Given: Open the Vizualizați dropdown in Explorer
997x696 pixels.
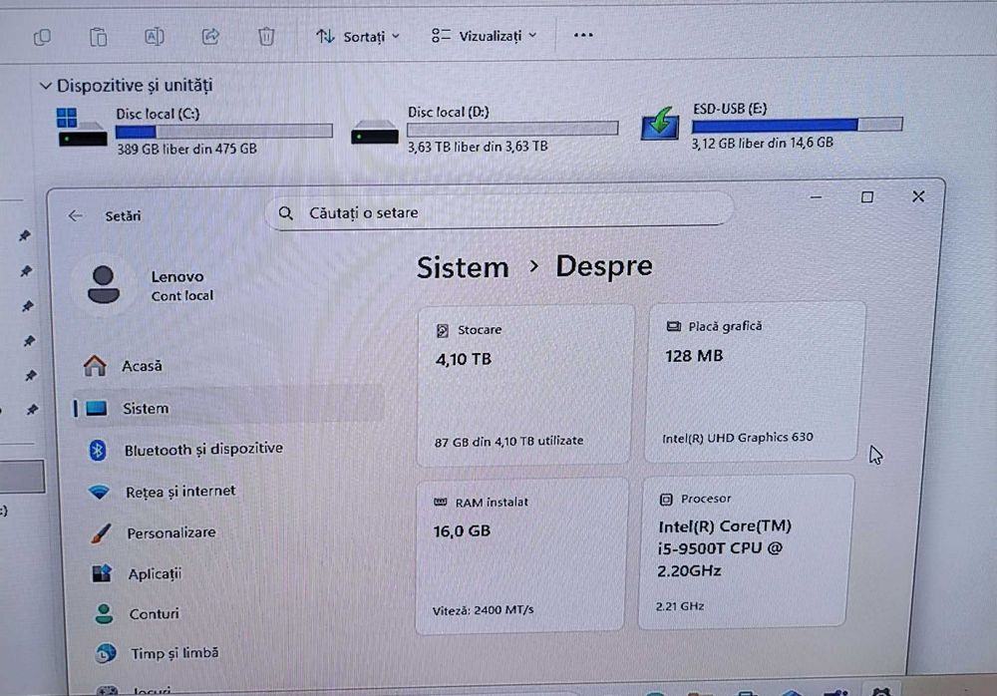Looking at the screenshot, I should pos(484,36).
